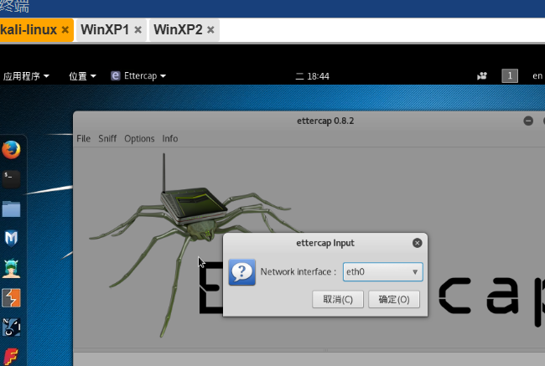Open Armitage dock icon with green-haired character
The image size is (545, 366).
[11, 268]
